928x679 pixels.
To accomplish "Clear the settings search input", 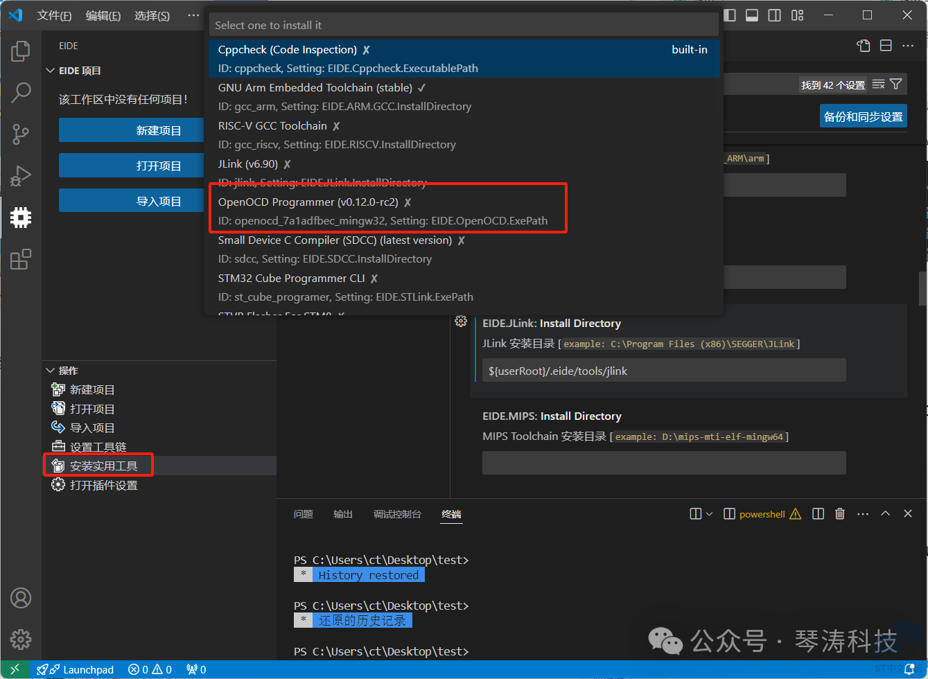I will (x=878, y=85).
